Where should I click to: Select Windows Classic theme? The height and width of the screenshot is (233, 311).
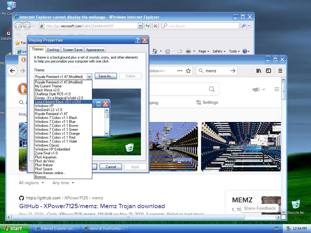click(63, 145)
